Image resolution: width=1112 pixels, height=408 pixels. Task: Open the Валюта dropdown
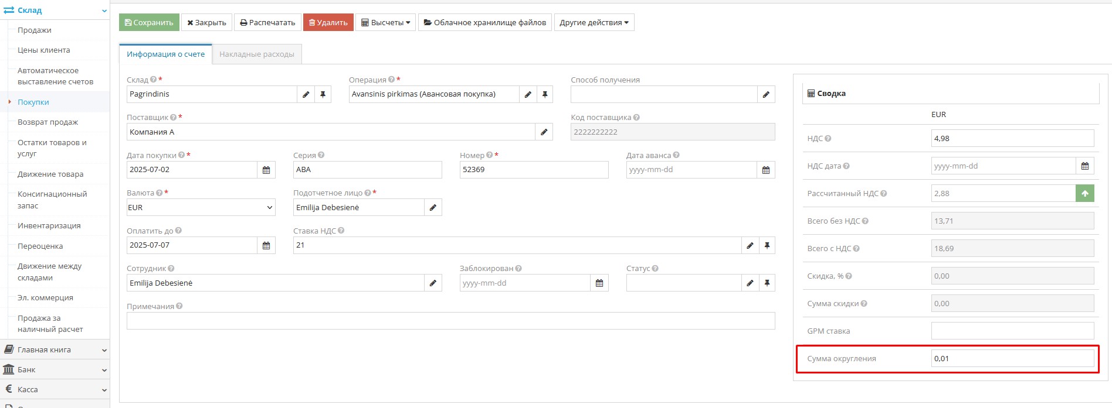click(x=201, y=208)
